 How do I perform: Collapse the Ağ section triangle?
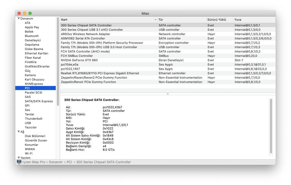19,132
